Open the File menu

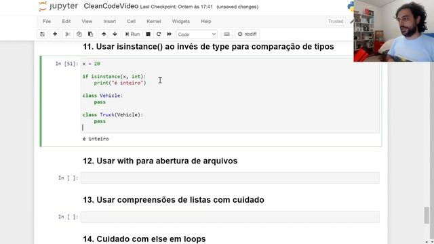47,21
